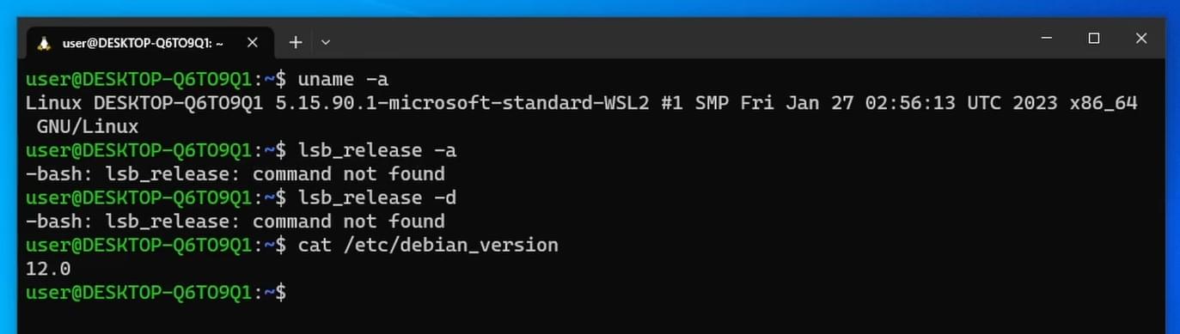Click the 'GNU/Linux' output text
1180x334 pixels.
pyautogui.click(x=88, y=127)
